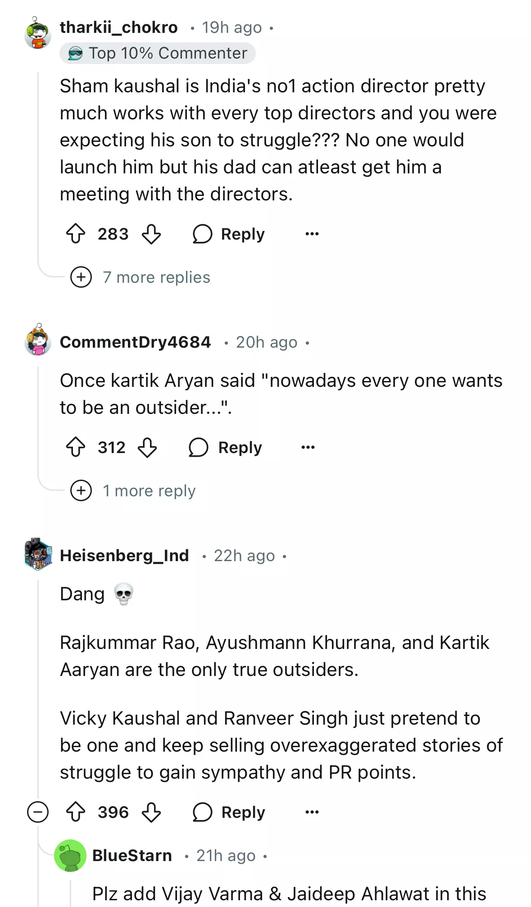Tap BlueStarn's green avatar

pyautogui.click(x=70, y=856)
